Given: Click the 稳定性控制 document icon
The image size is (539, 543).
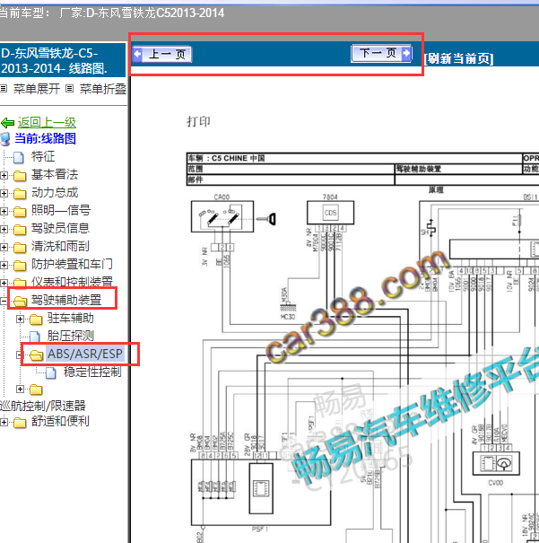Looking at the screenshot, I should point(51,372).
